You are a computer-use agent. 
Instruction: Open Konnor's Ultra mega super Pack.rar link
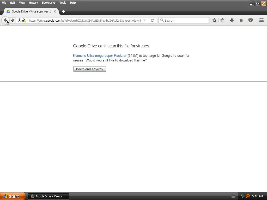point(100,56)
